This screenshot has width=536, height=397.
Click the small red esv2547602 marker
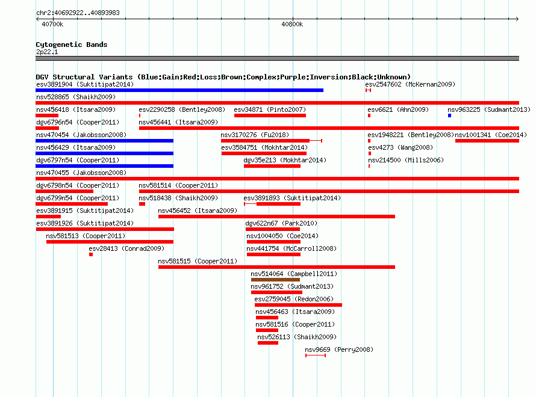point(368,90)
